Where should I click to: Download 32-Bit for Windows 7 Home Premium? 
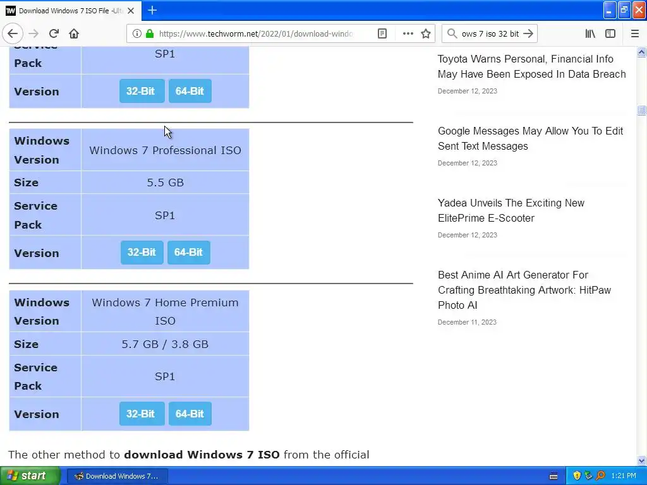pyautogui.click(x=142, y=414)
